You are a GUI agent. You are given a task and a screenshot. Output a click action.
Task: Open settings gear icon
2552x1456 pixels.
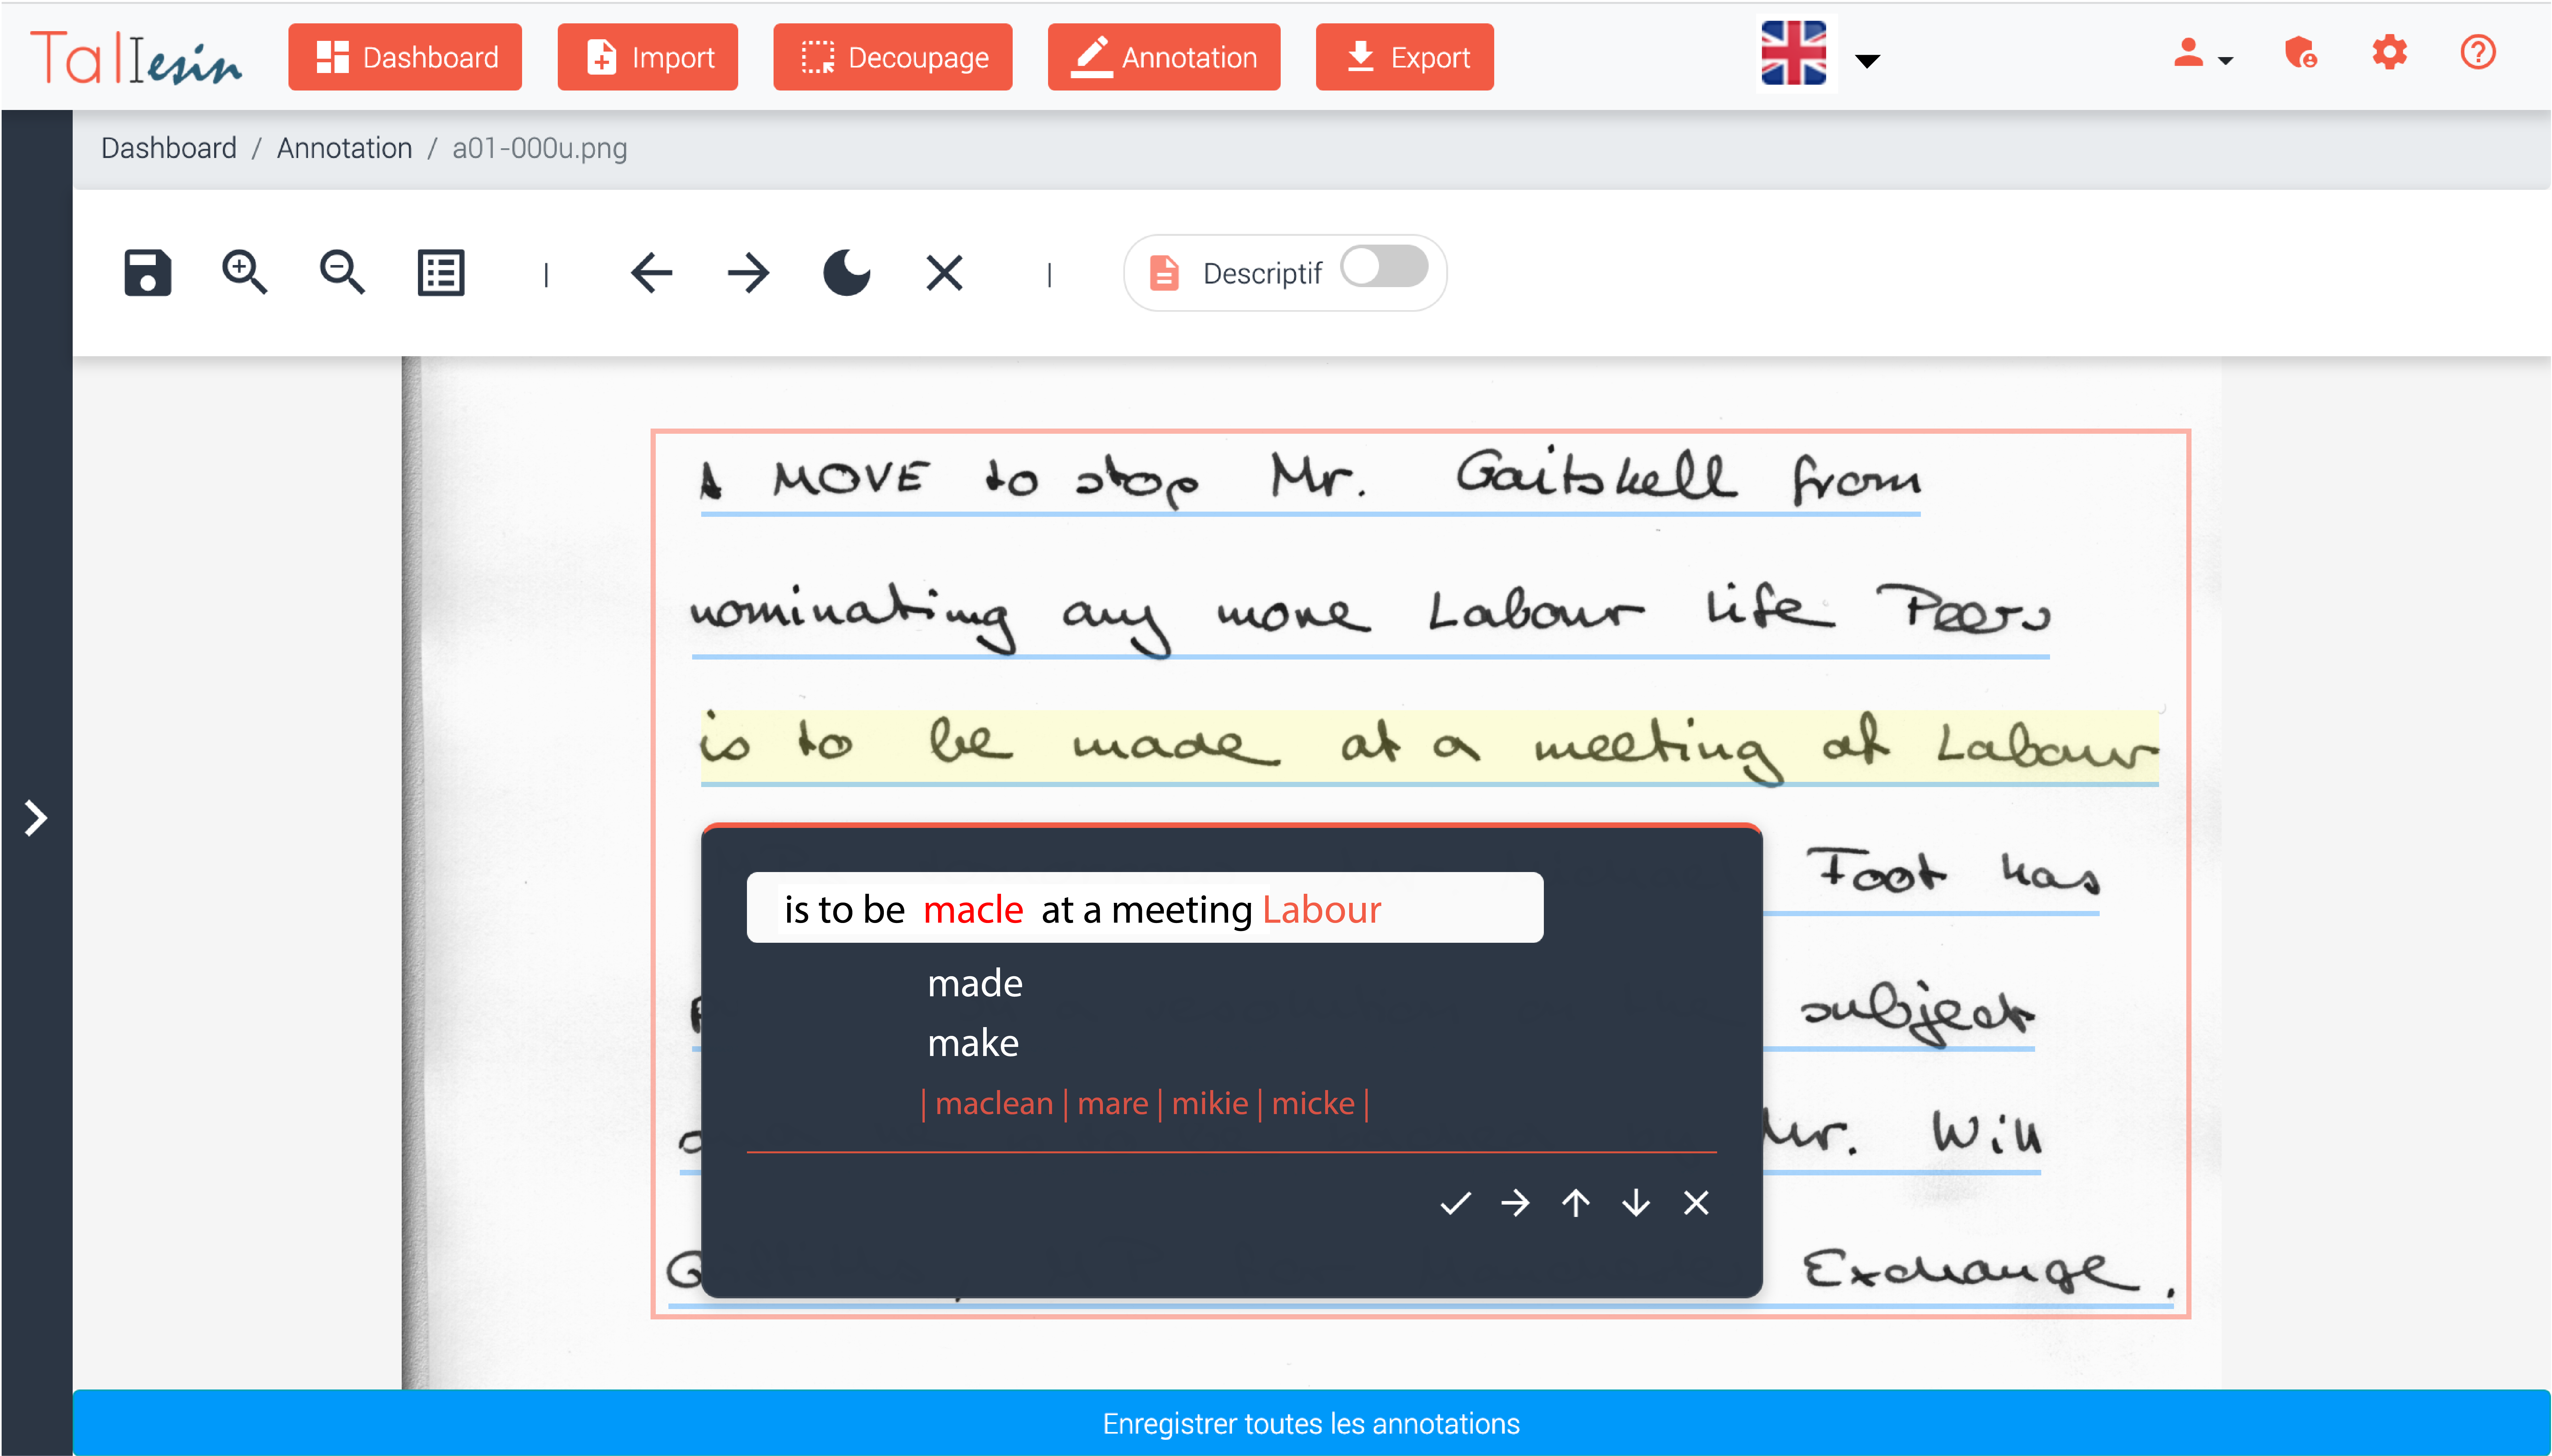[x=2390, y=52]
